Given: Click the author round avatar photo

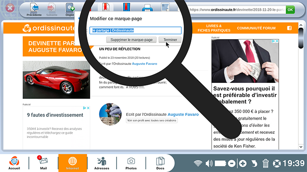Looking at the screenshot, I should (x=110, y=114).
